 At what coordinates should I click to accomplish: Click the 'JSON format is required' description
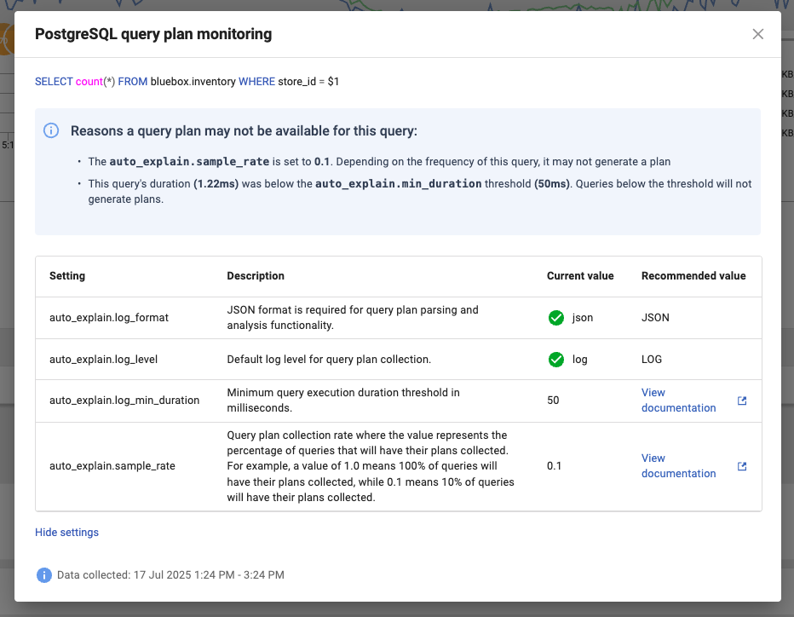pyautogui.click(x=353, y=318)
